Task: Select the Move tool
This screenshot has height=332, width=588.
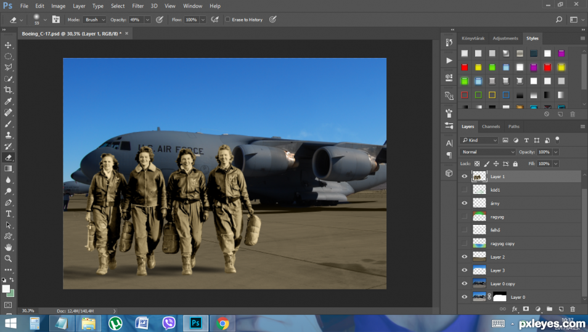Action: [x=8, y=45]
